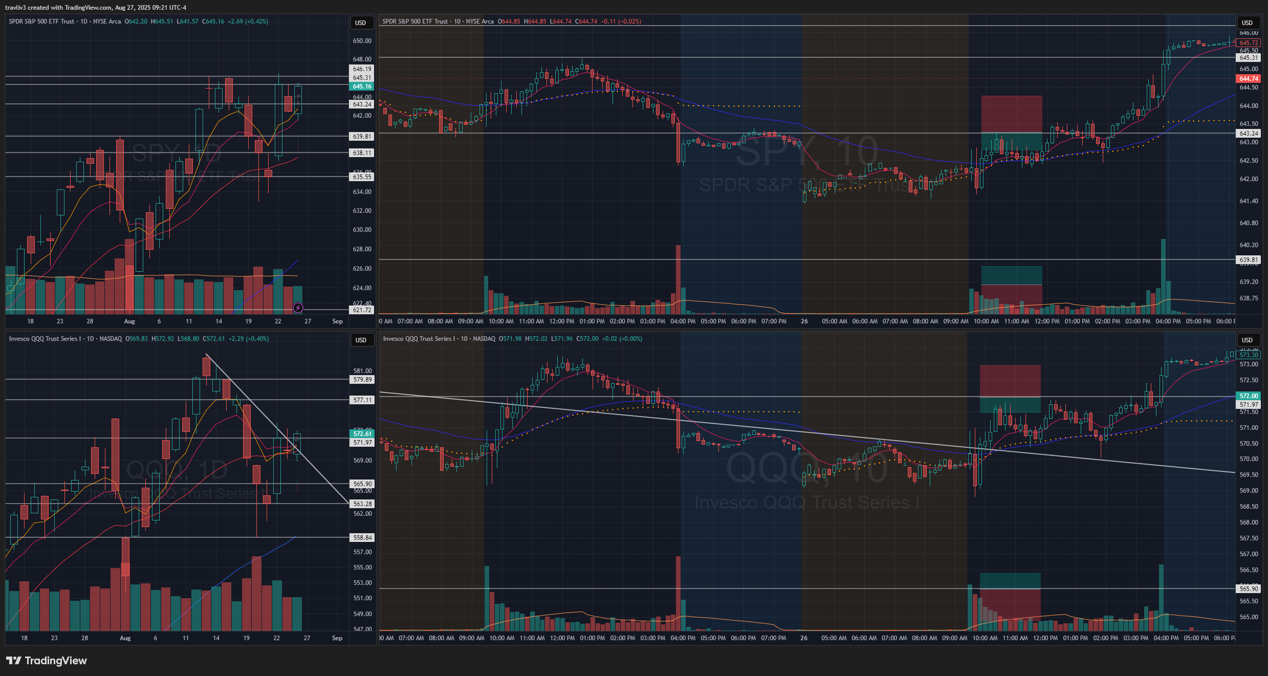Select the red 644.74 price label
1268x676 pixels.
point(1249,79)
